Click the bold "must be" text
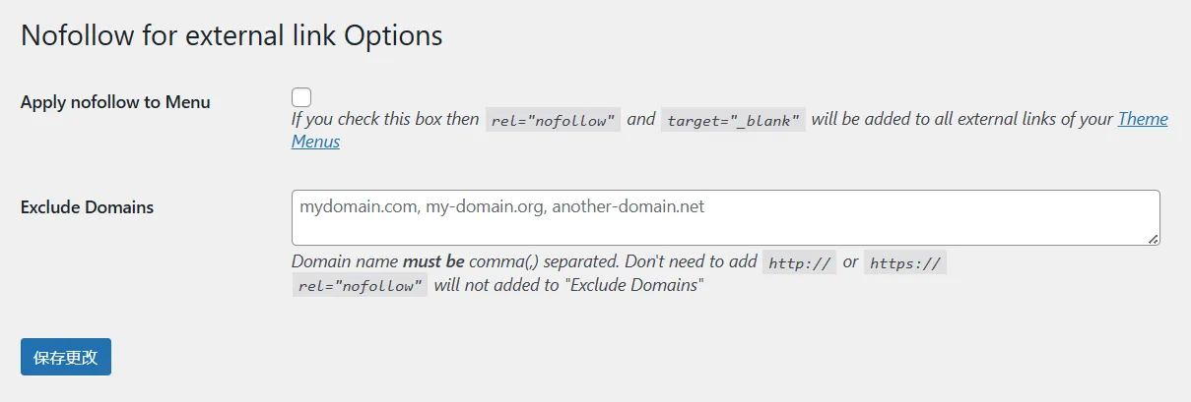1191x402 pixels. [x=433, y=262]
